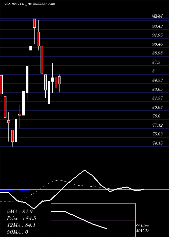
Task: Select the 93.43 price level label
Action: point(158,26)
